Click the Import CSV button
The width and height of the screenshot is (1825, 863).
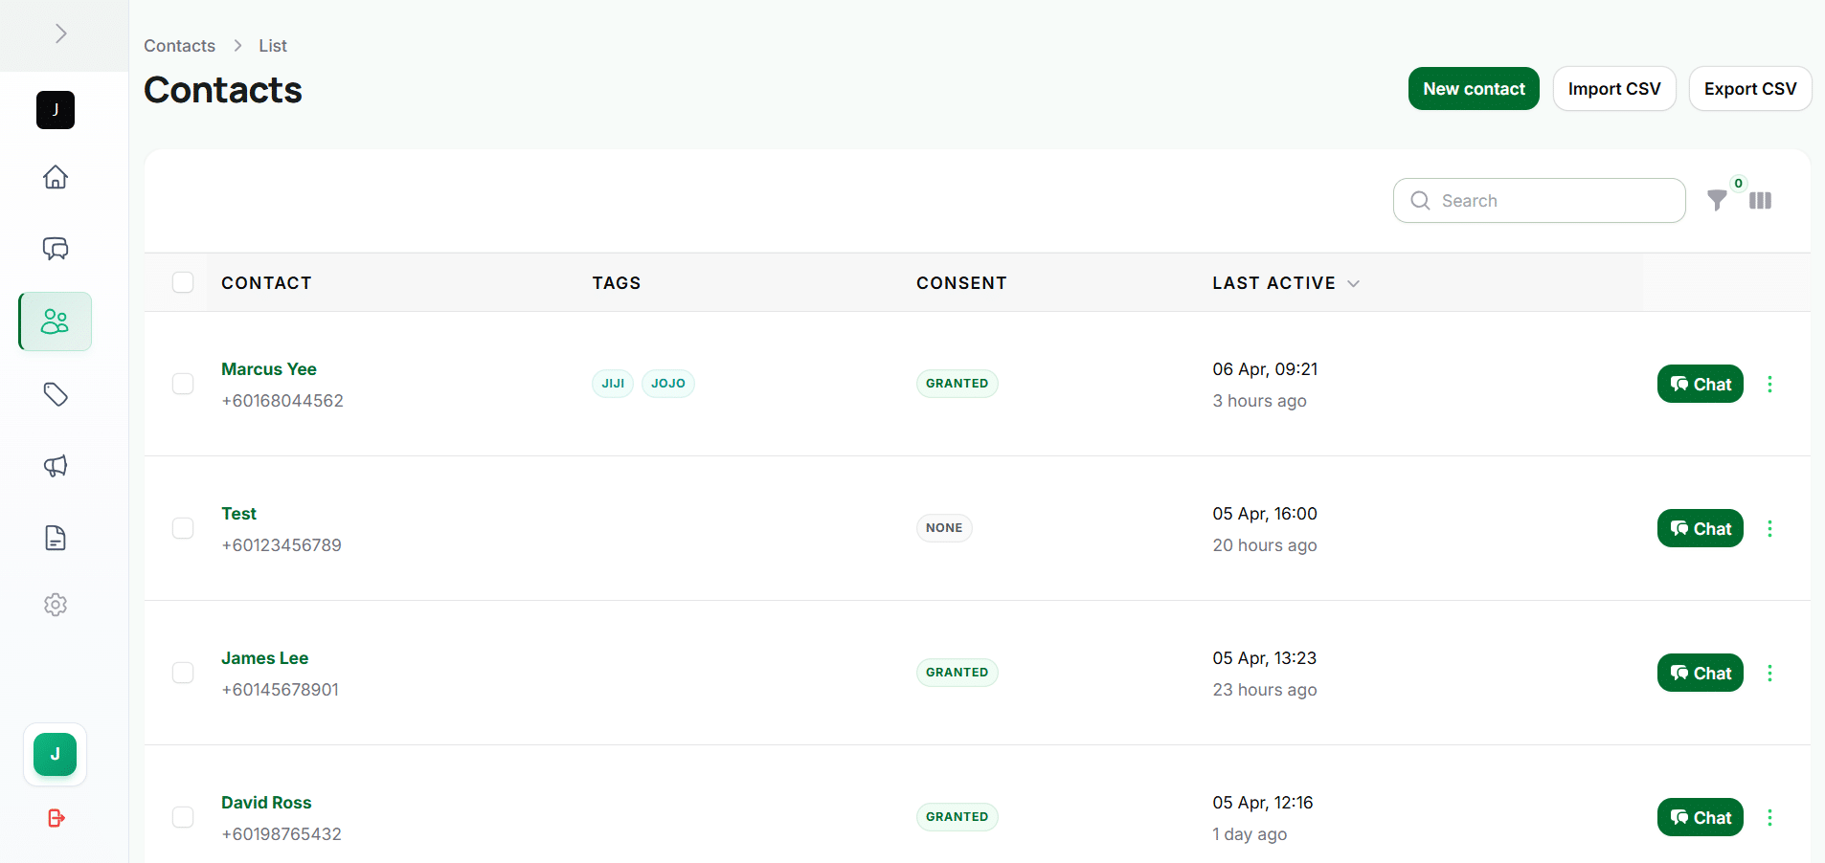click(x=1614, y=89)
